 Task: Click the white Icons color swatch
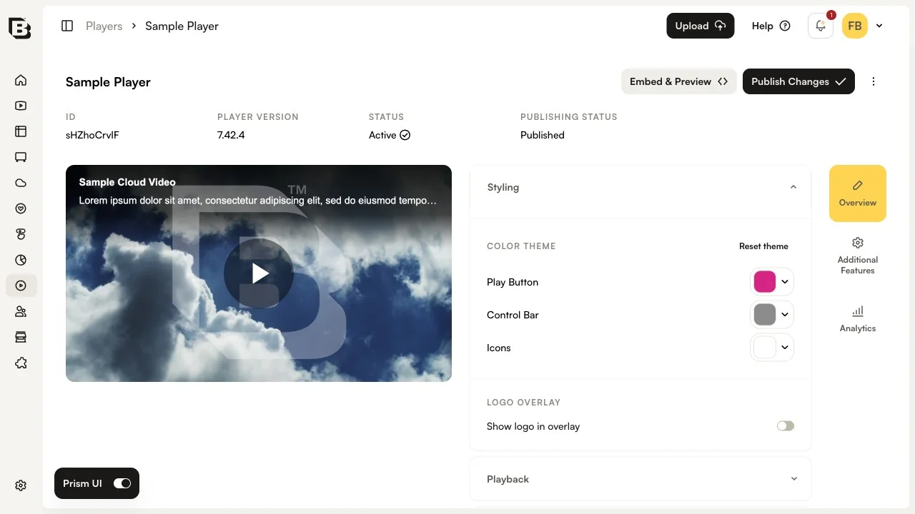tap(765, 348)
